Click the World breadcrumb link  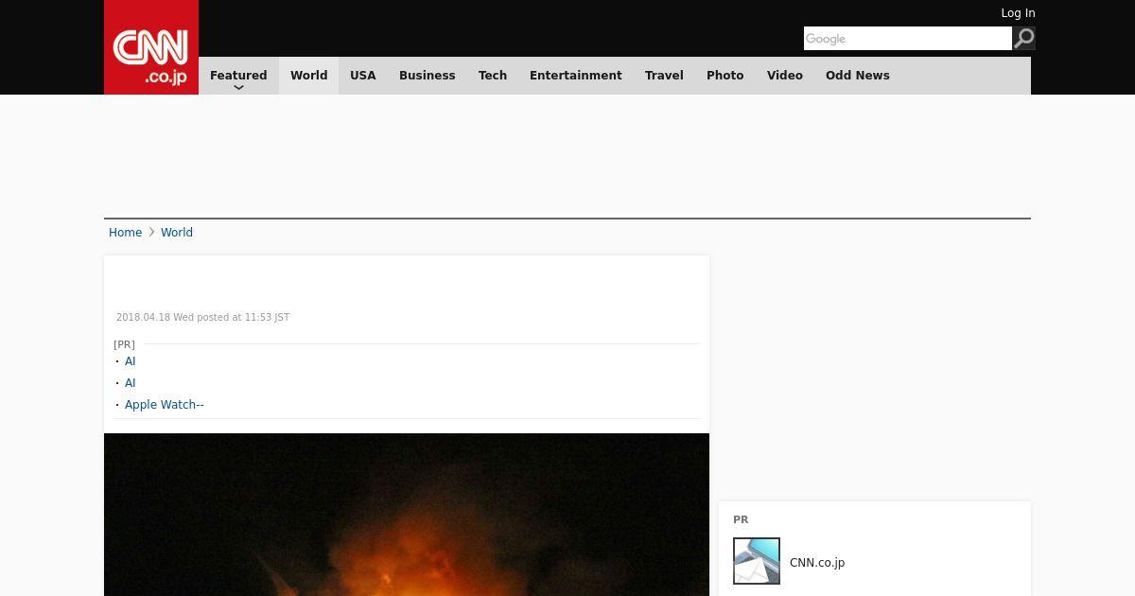point(177,233)
